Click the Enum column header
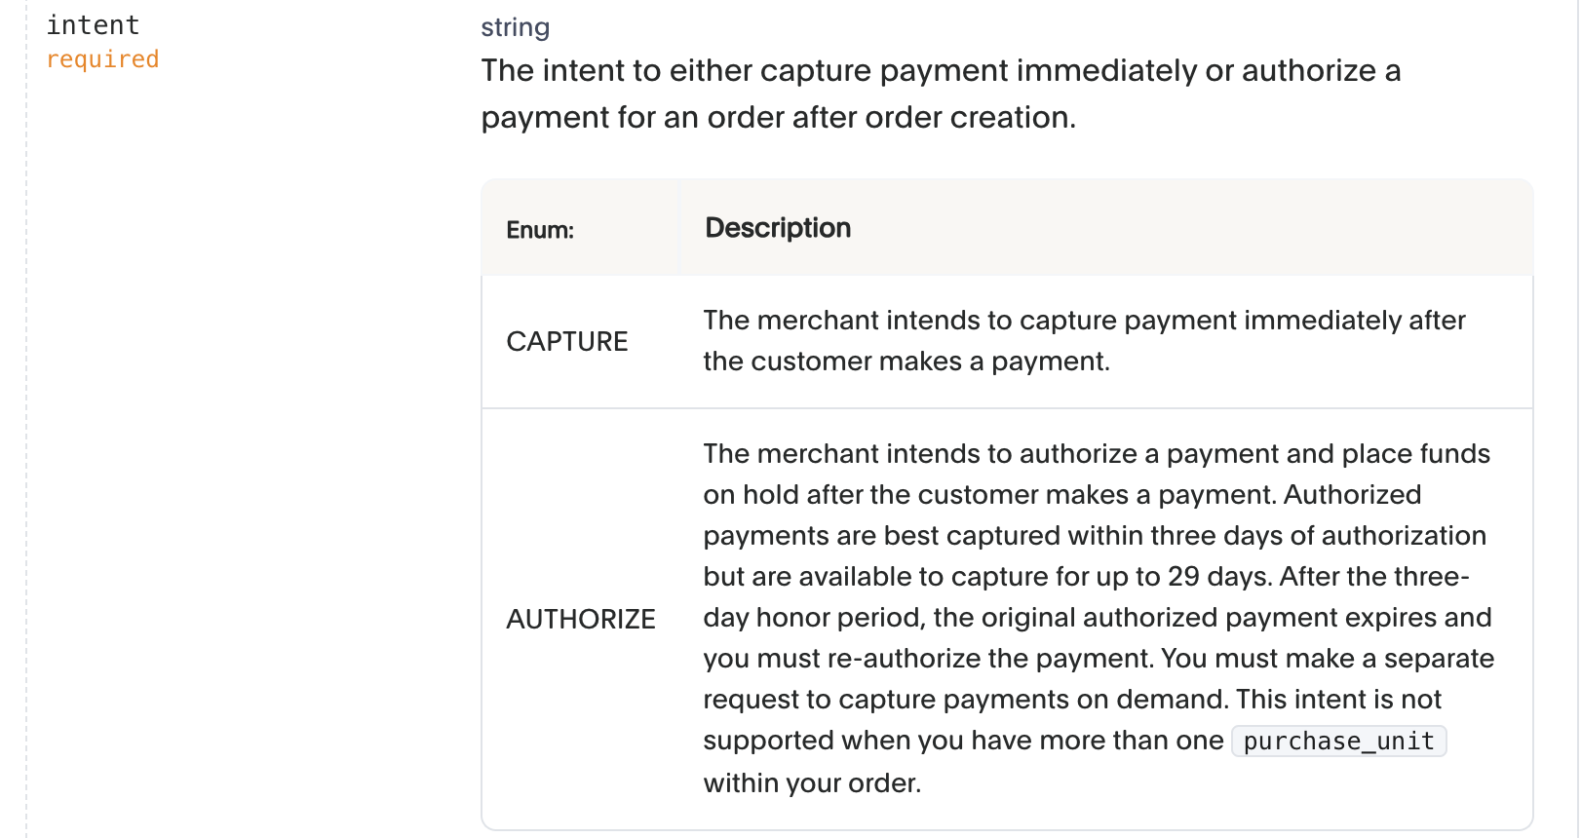Image resolution: width=1581 pixels, height=838 pixels. coord(540,230)
